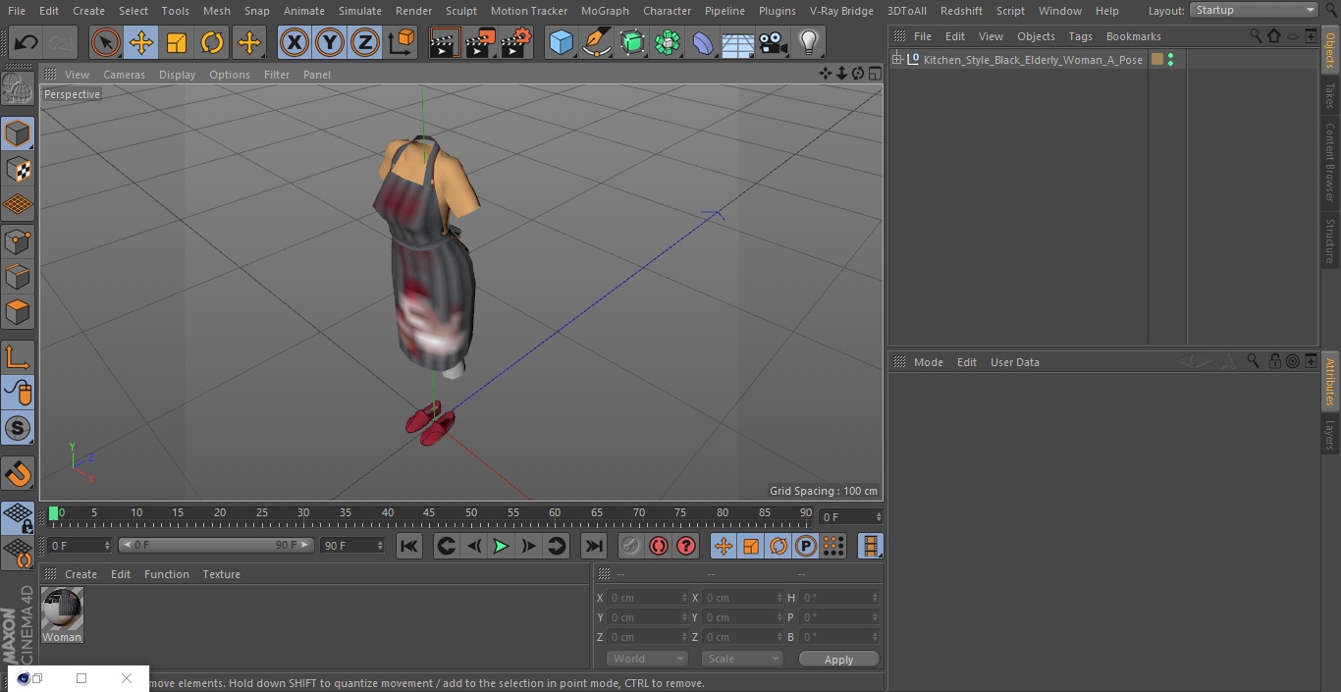The width and height of the screenshot is (1341, 692).
Task: Play animation forwards
Action: [501, 546]
